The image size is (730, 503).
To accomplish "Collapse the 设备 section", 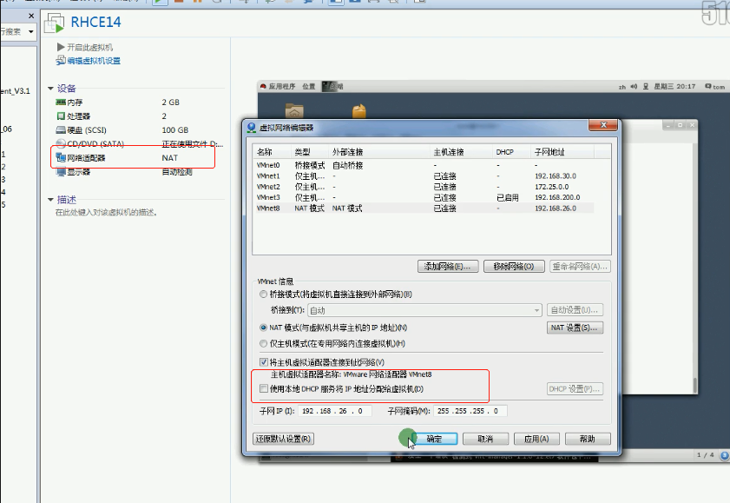I will [50, 89].
